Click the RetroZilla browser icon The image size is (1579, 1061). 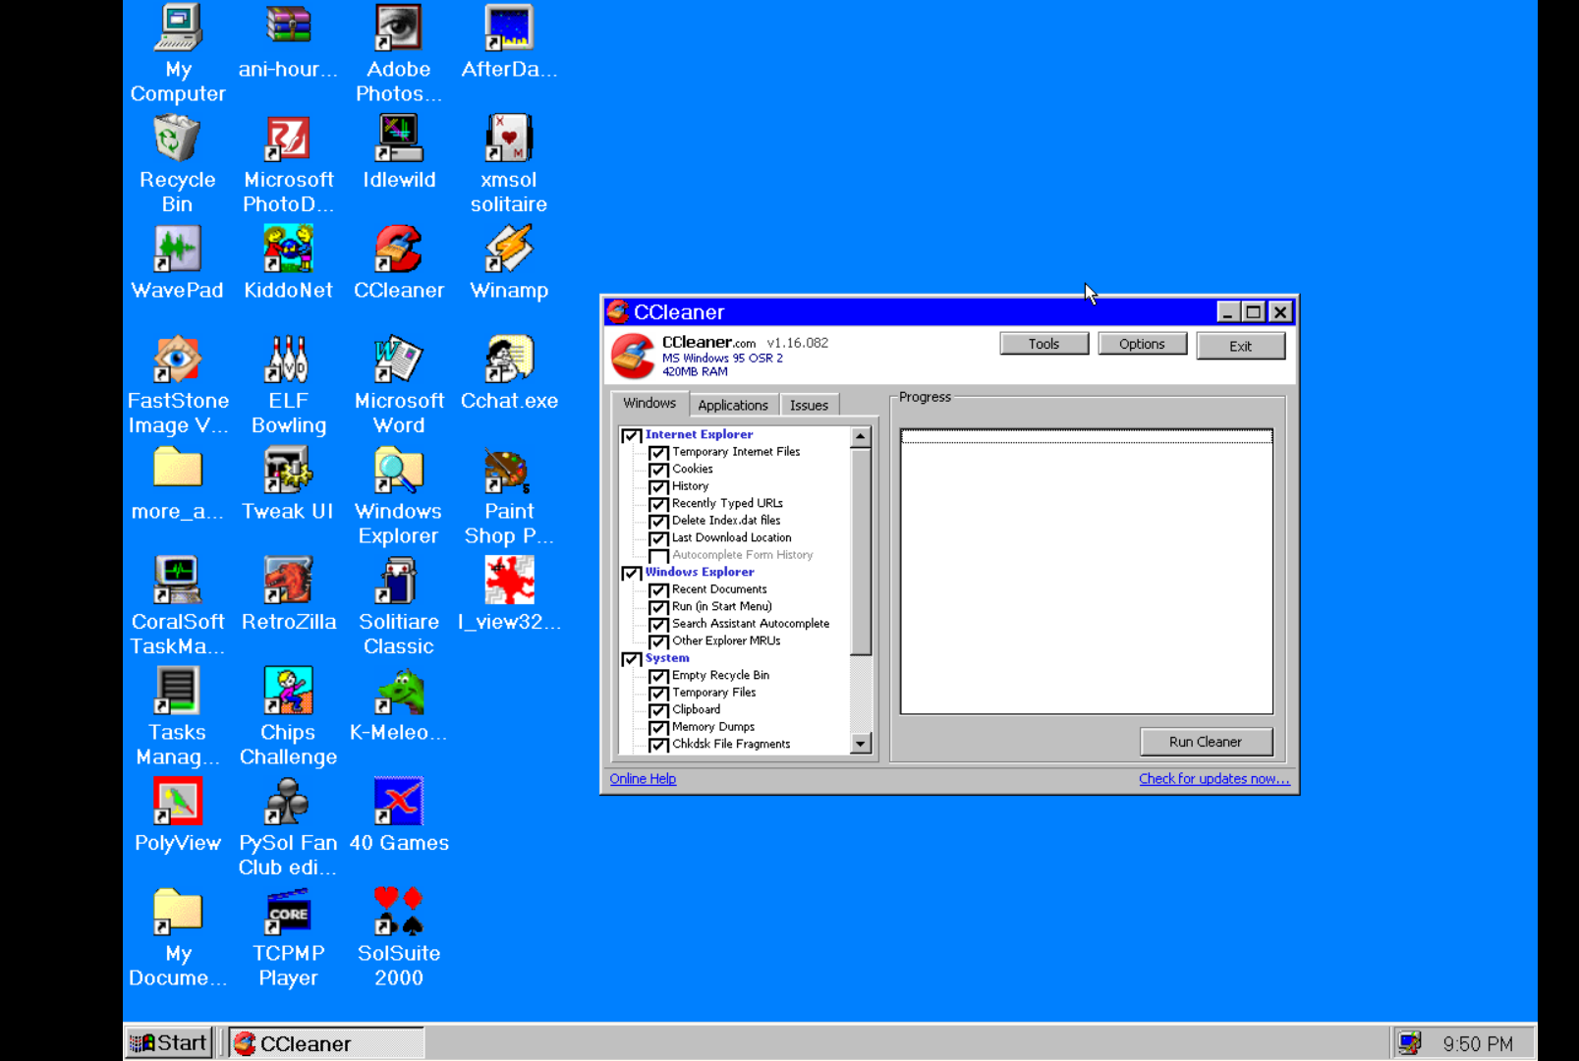(288, 580)
